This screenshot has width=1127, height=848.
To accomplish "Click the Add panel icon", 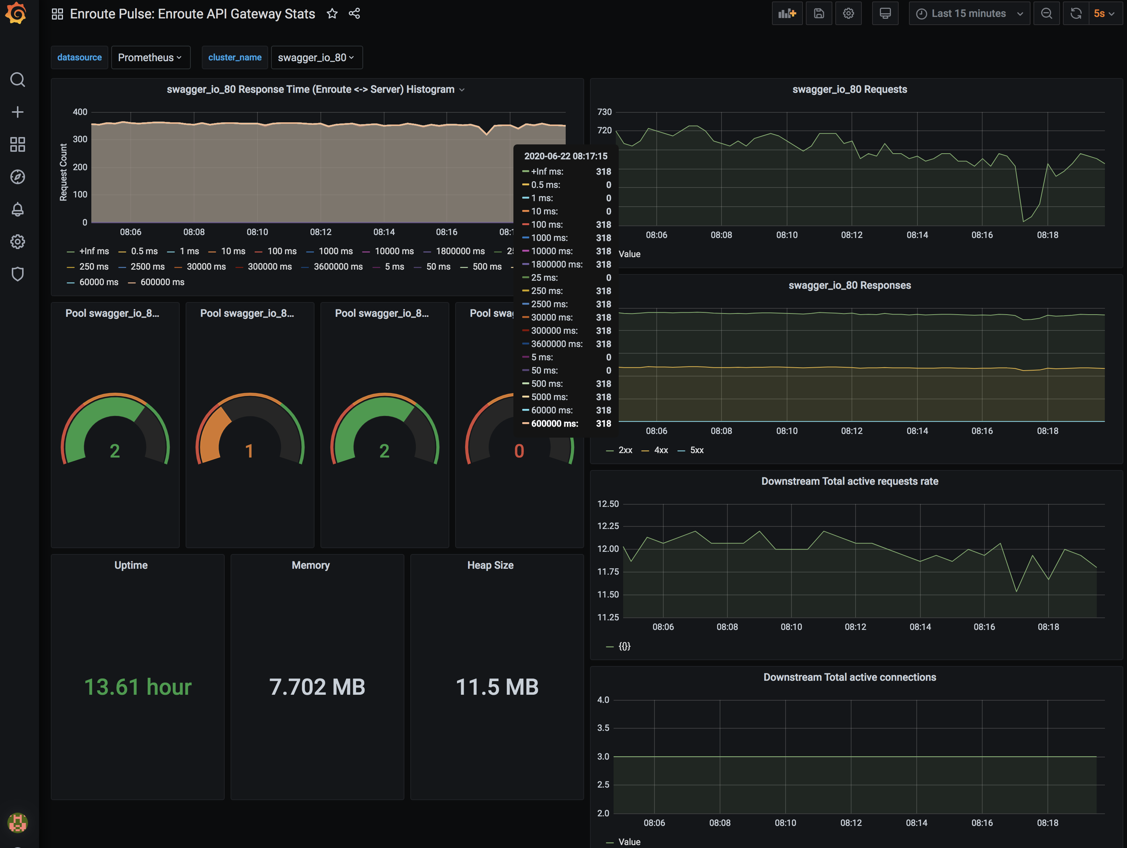I will (787, 14).
